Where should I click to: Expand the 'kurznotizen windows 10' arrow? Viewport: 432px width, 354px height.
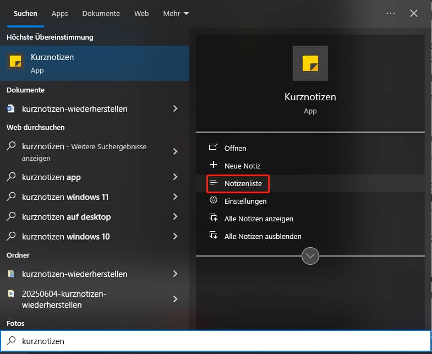point(175,236)
